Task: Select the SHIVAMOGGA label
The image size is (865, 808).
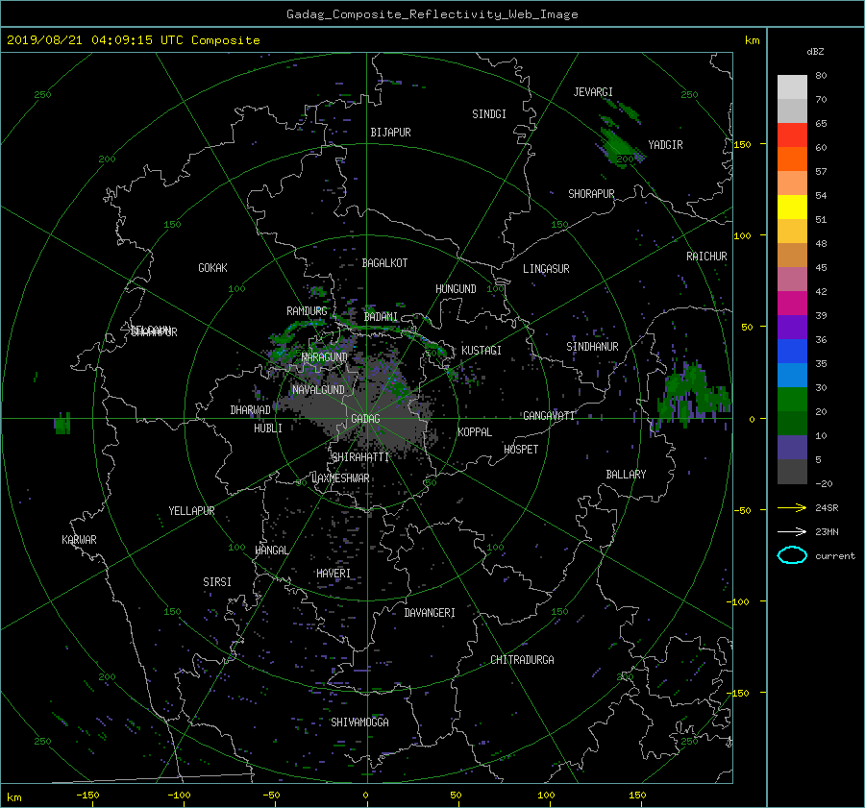Action: (x=359, y=722)
